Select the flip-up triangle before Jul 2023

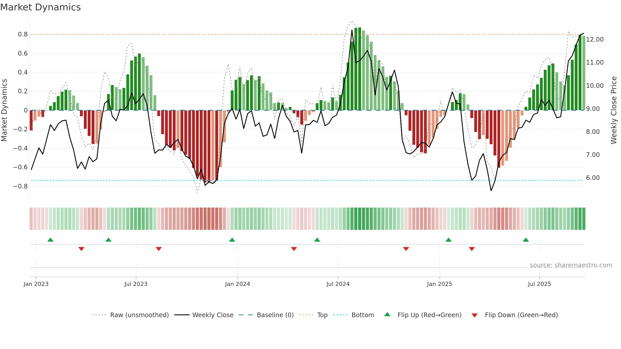coord(108,240)
